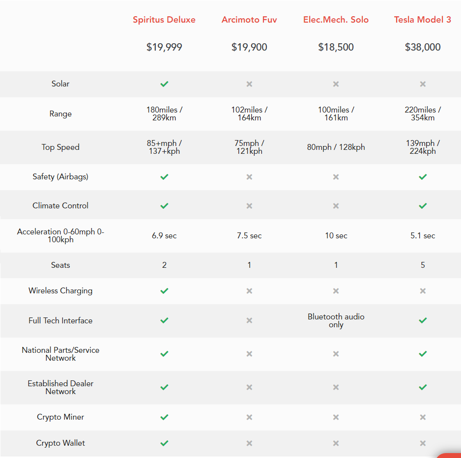This screenshot has width=461, height=458.
Task: Click the Bluetooth audio only cell
Action: coord(336,320)
